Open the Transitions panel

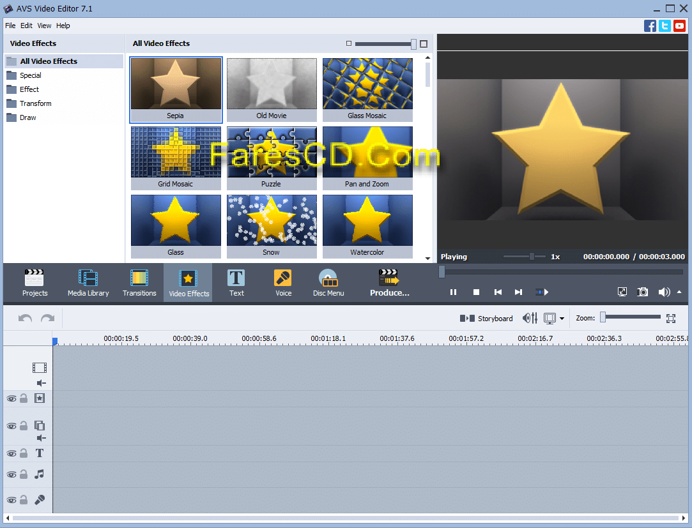[139, 283]
